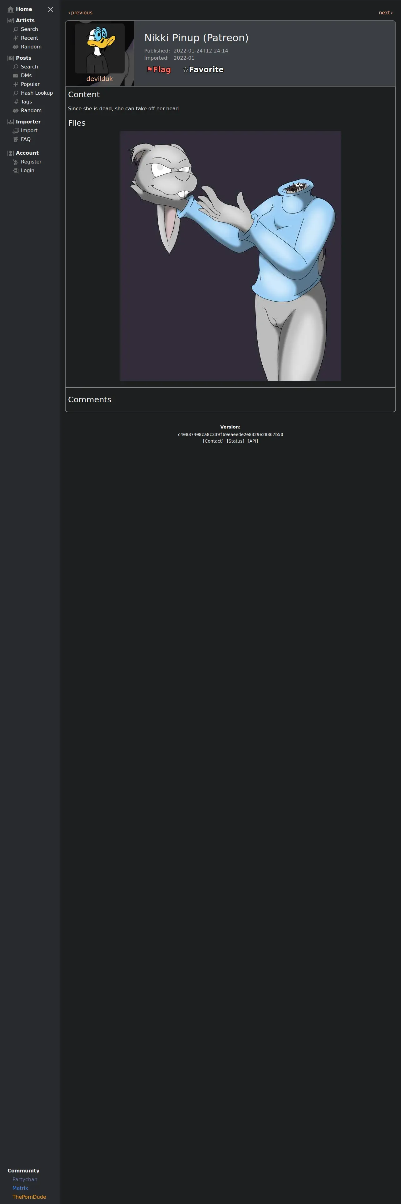Open the DMs page
The image size is (401, 1204).
26,76
